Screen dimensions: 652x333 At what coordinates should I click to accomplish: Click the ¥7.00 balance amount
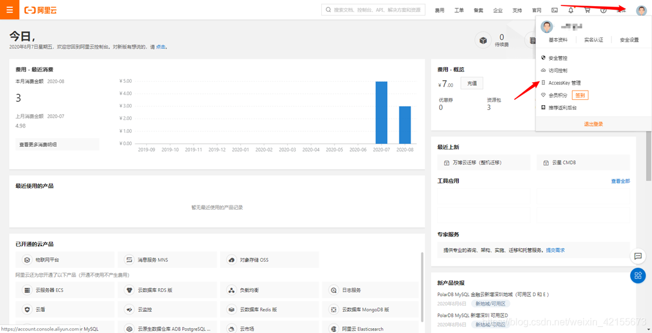pos(446,84)
